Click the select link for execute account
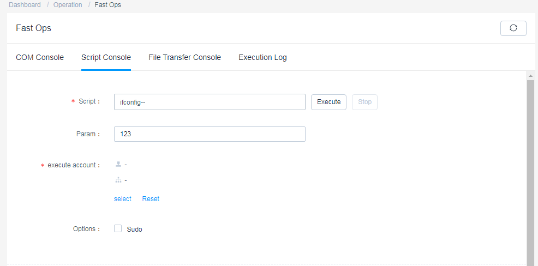 coord(122,199)
